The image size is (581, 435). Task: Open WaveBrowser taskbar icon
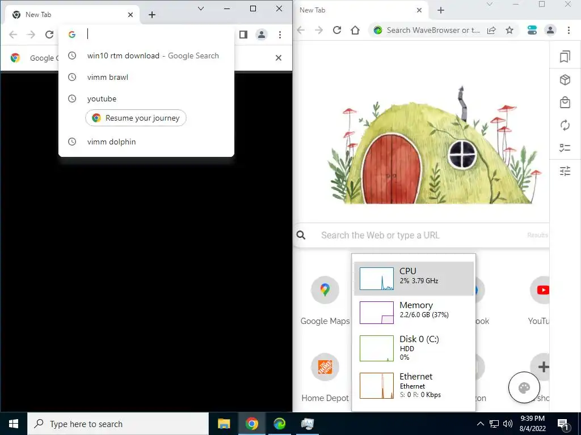[x=279, y=424]
